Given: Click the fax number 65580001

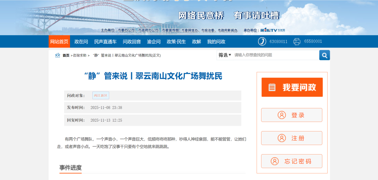Looking at the screenshot, I should (x=313, y=41).
